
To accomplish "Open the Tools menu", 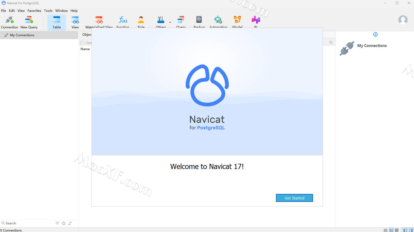I will [x=48, y=11].
